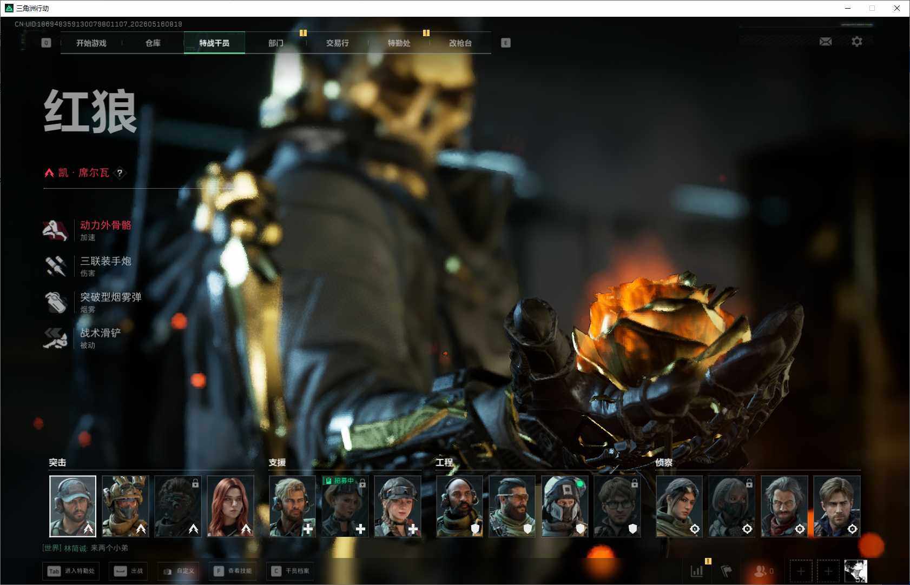910x585 pixels.
Task: Select the 突破型烟雾弹 skill
Action: tap(93, 302)
